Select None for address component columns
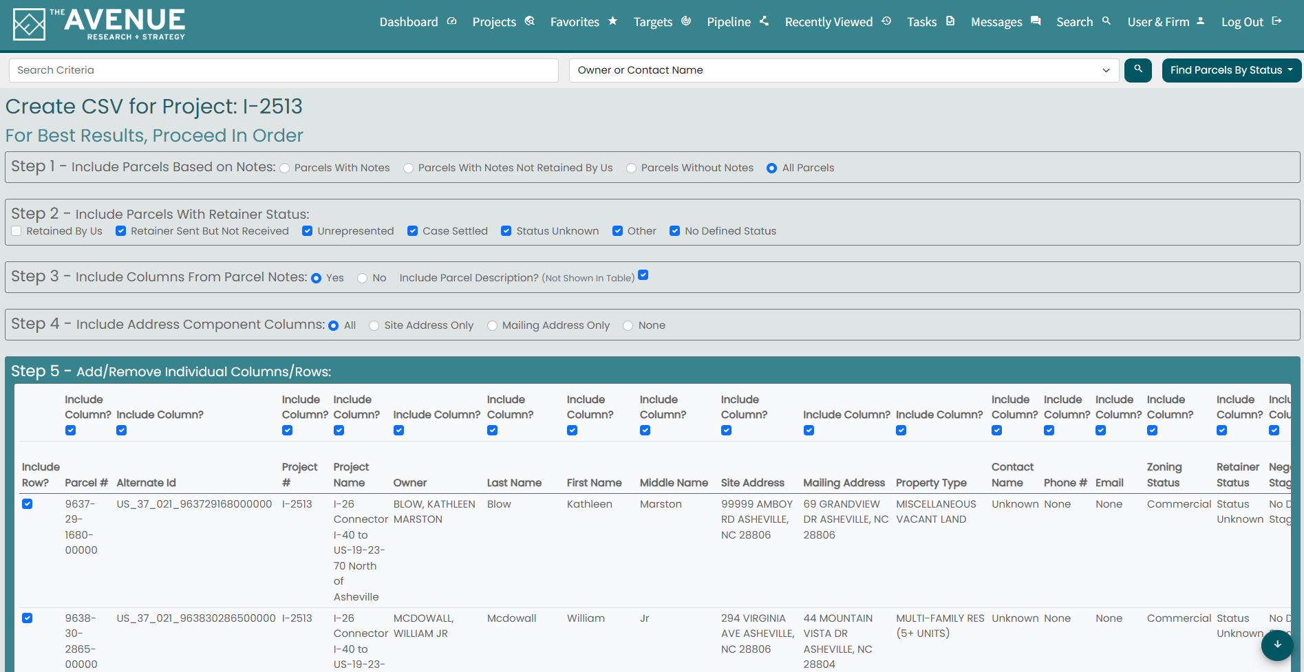 click(x=628, y=326)
